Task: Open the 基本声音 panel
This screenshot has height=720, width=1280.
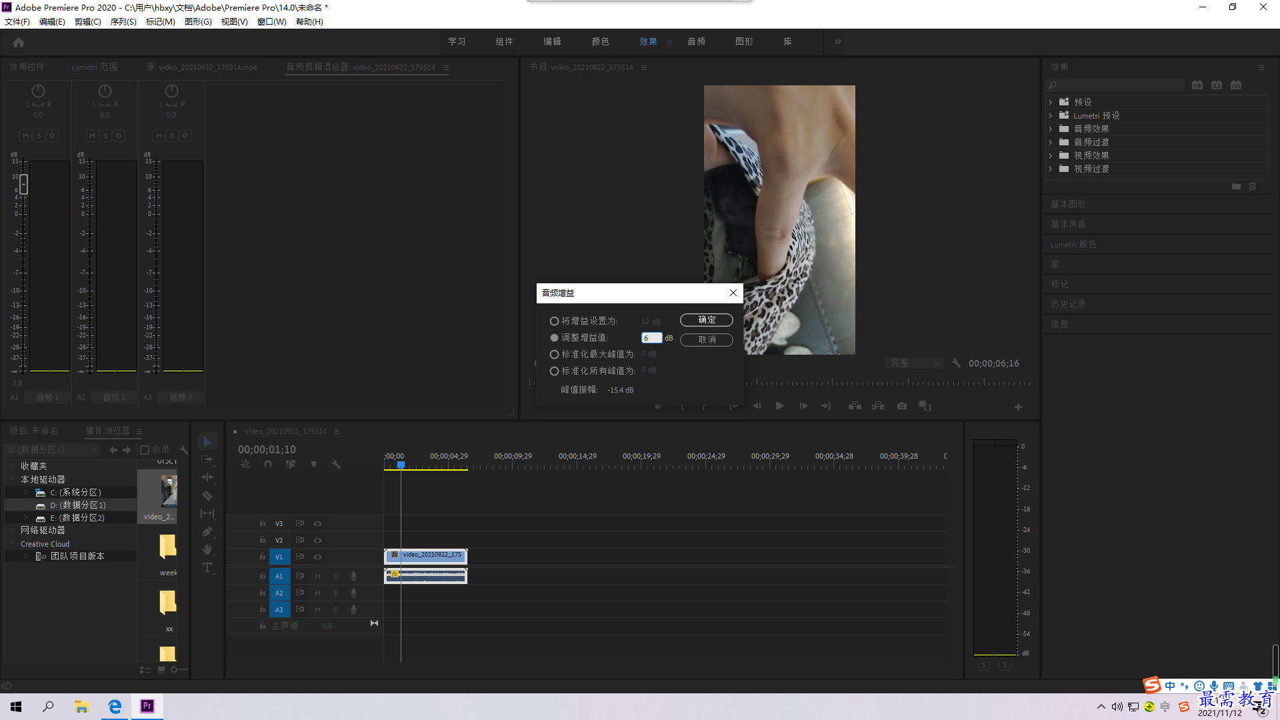Action: 1068,224
